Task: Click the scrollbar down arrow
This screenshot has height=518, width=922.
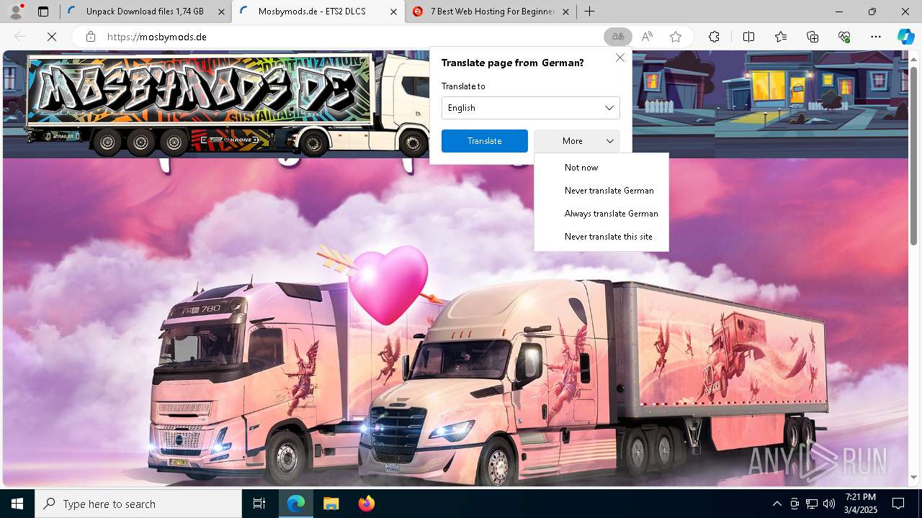Action: coord(914,477)
